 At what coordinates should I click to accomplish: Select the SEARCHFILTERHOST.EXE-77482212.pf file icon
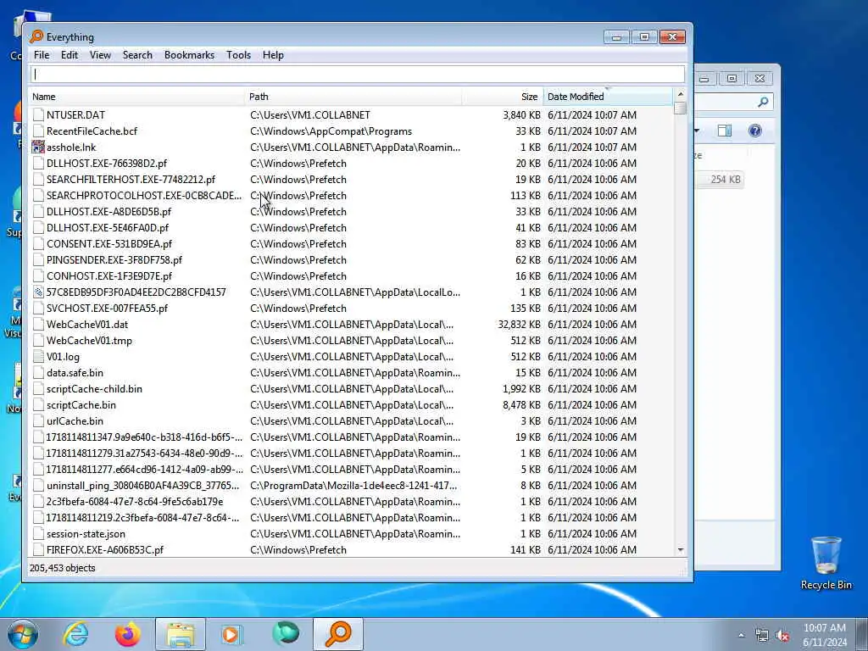tap(38, 180)
